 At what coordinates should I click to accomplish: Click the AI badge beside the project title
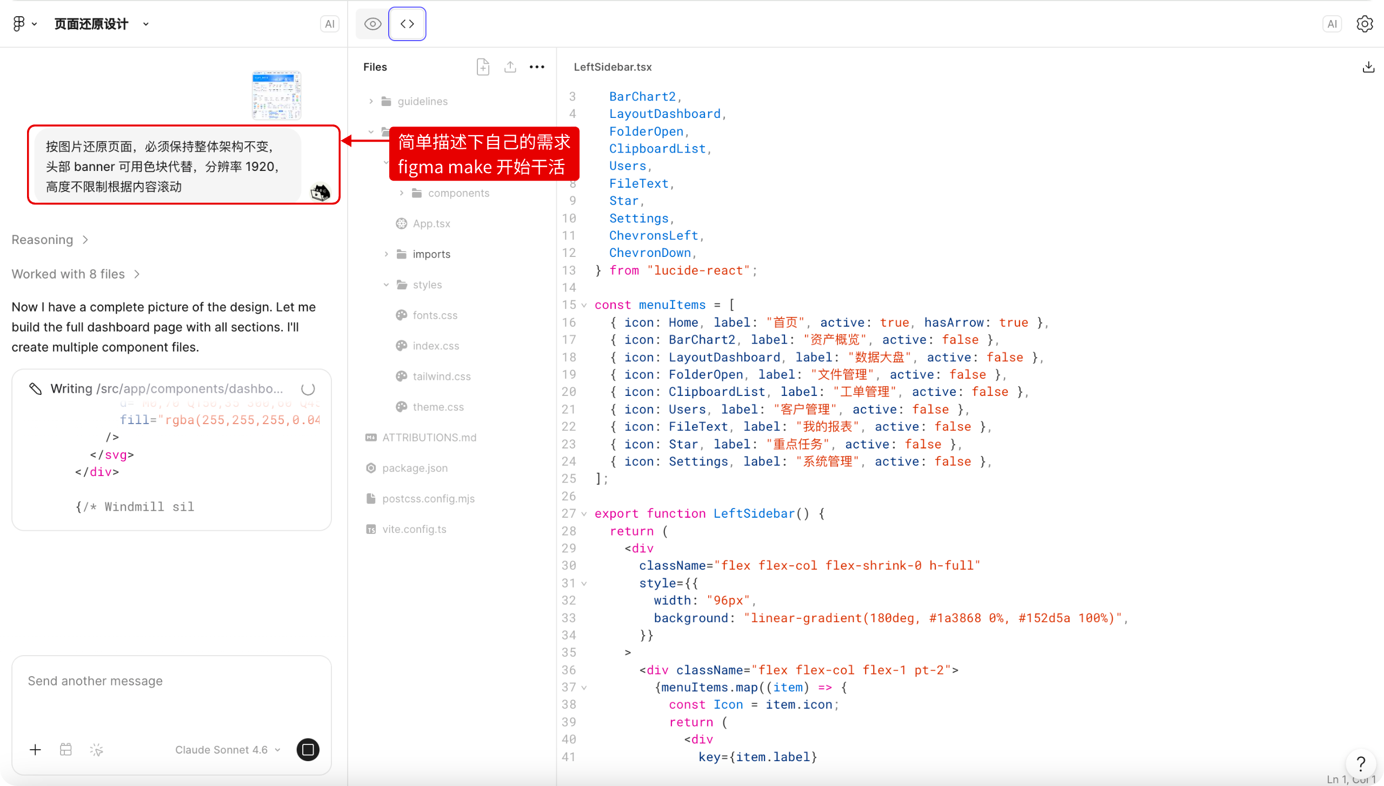pyautogui.click(x=330, y=24)
